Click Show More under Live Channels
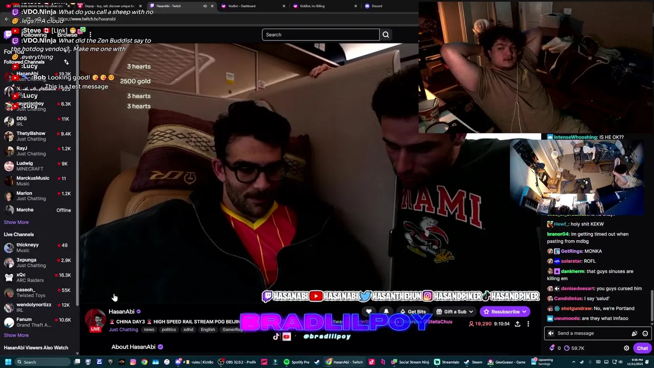This screenshot has height=368, width=654. click(x=16, y=335)
